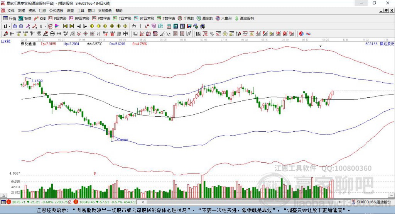
Task: Open the 江恩轮 Gann wheel
Action: tap(186, 19)
